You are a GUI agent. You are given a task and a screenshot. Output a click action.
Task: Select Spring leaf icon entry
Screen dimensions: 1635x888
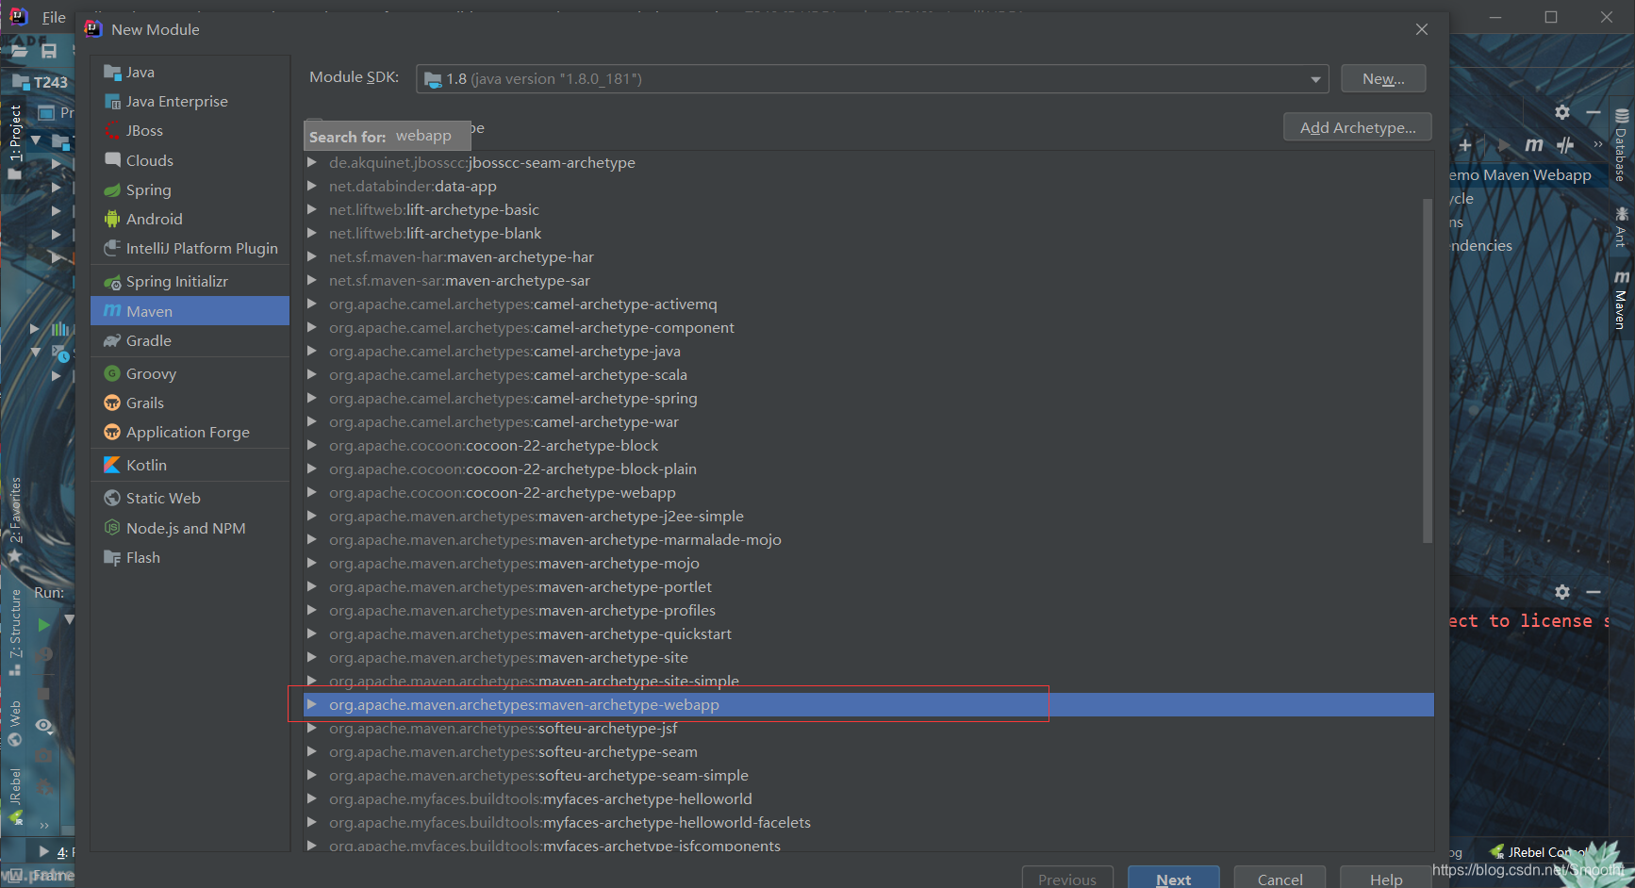click(x=112, y=190)
